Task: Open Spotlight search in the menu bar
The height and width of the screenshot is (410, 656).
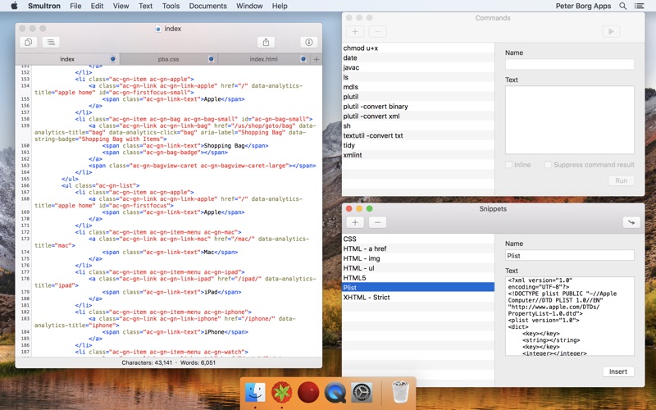Action: click(x=623, y=6)
